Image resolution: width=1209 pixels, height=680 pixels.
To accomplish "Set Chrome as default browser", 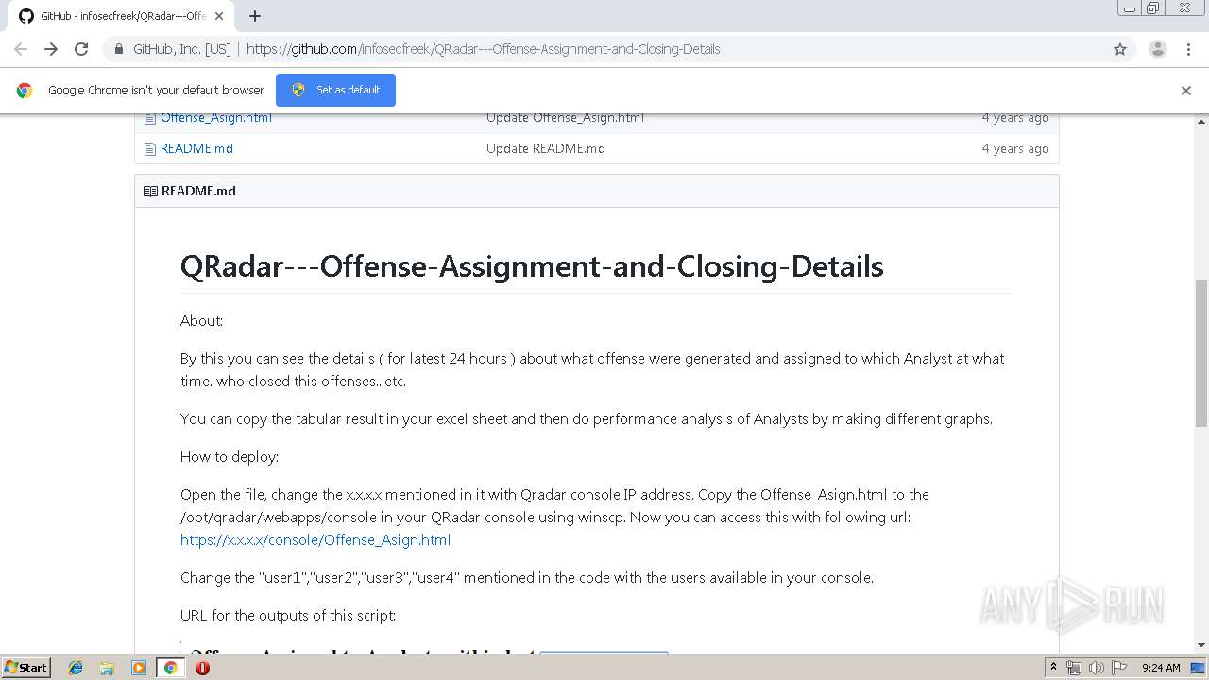I will (335, 90).
